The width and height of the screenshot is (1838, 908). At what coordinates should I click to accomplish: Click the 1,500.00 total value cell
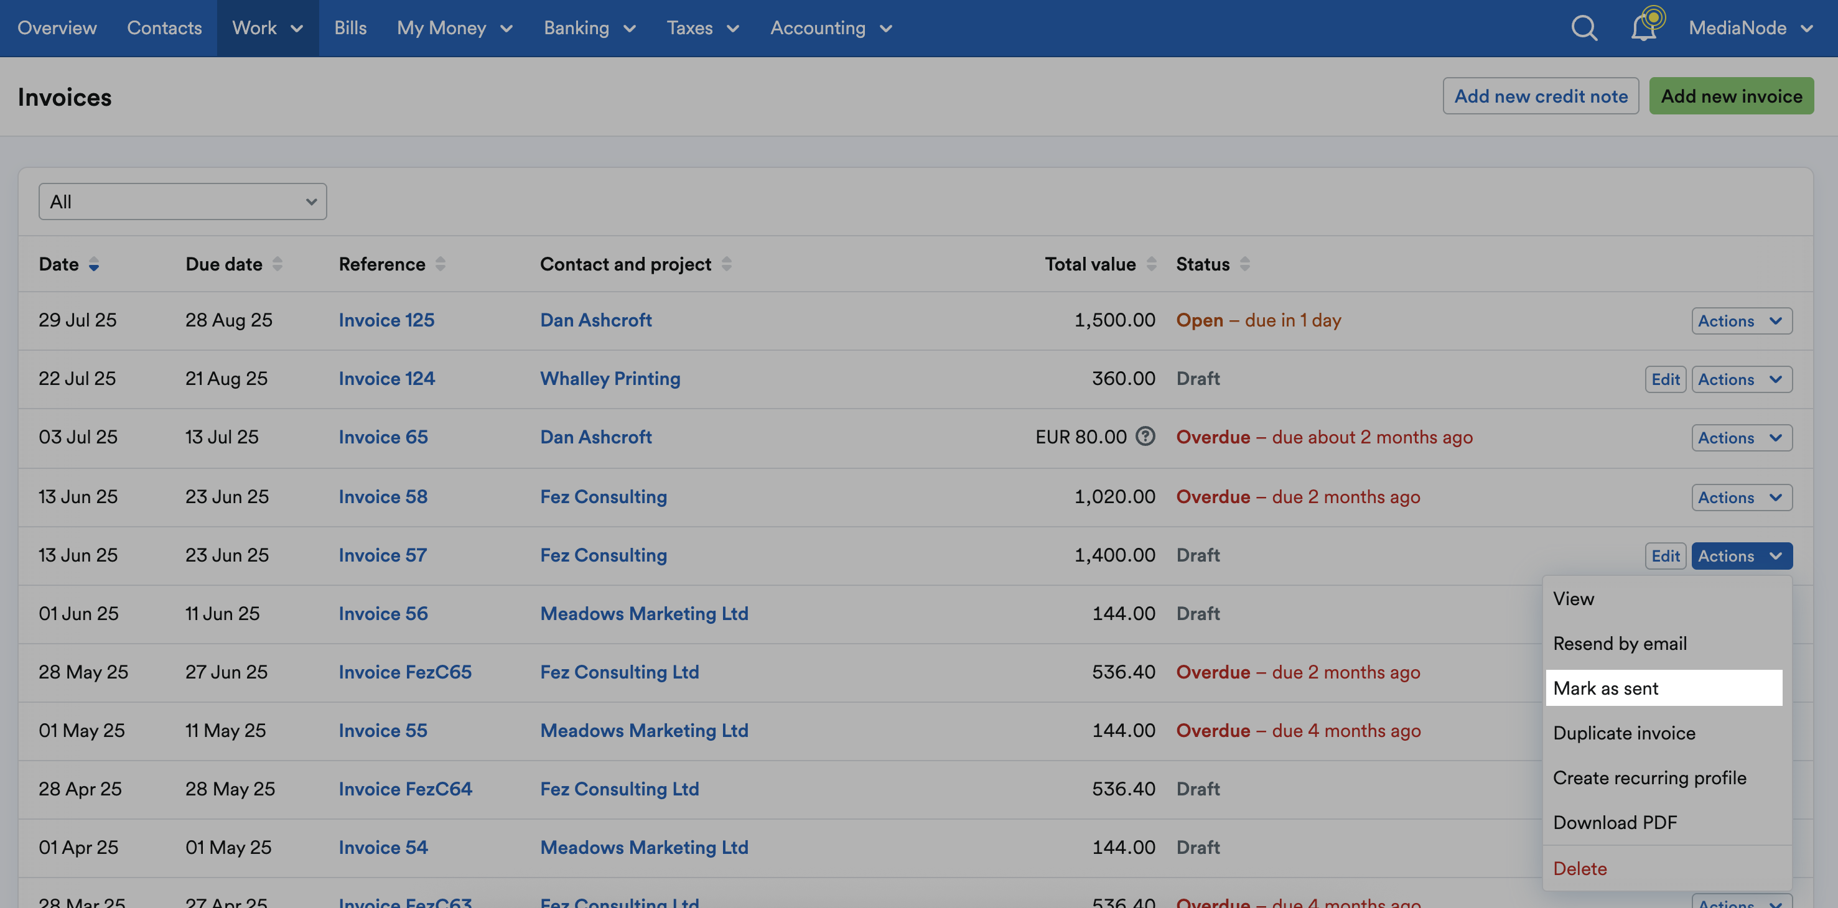[1114, 320]
